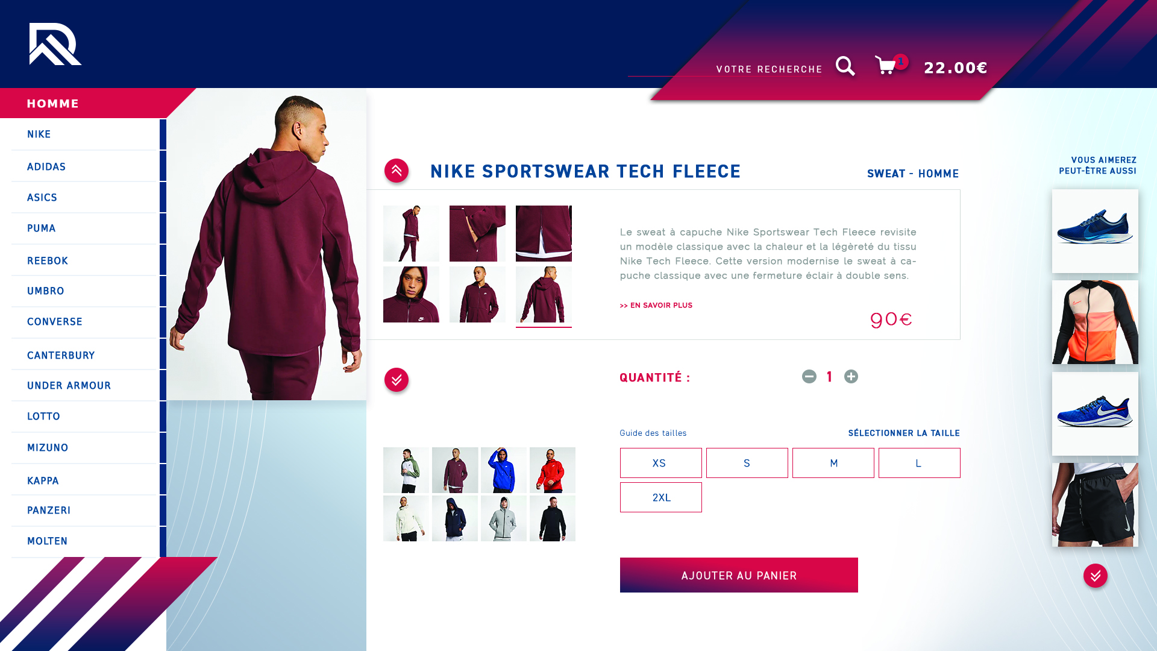Click the search magnifier icon
This screenshot has height=651, width=1157.
[x=845, y=66]
